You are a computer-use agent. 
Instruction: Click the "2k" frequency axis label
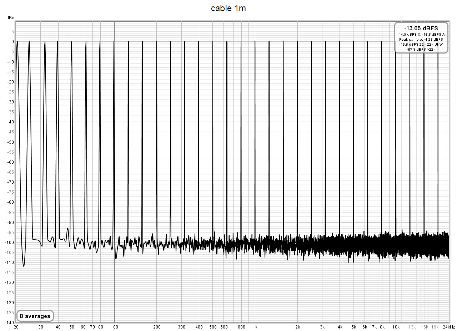(297, 327)
